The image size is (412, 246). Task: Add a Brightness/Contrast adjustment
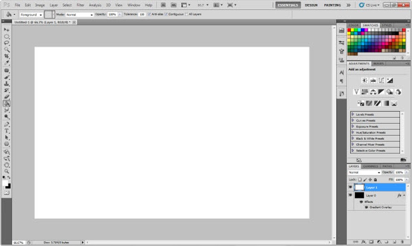tap(365, 80)
